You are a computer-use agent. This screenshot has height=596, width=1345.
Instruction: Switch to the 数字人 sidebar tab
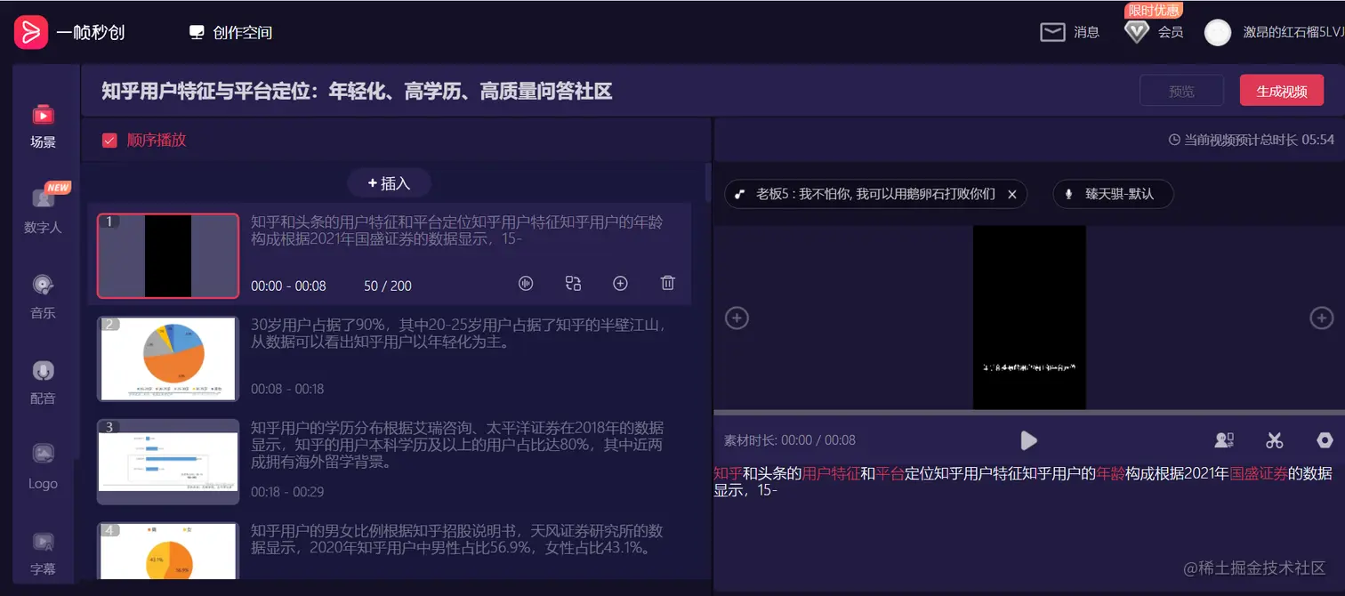click(x=43, y=210)
